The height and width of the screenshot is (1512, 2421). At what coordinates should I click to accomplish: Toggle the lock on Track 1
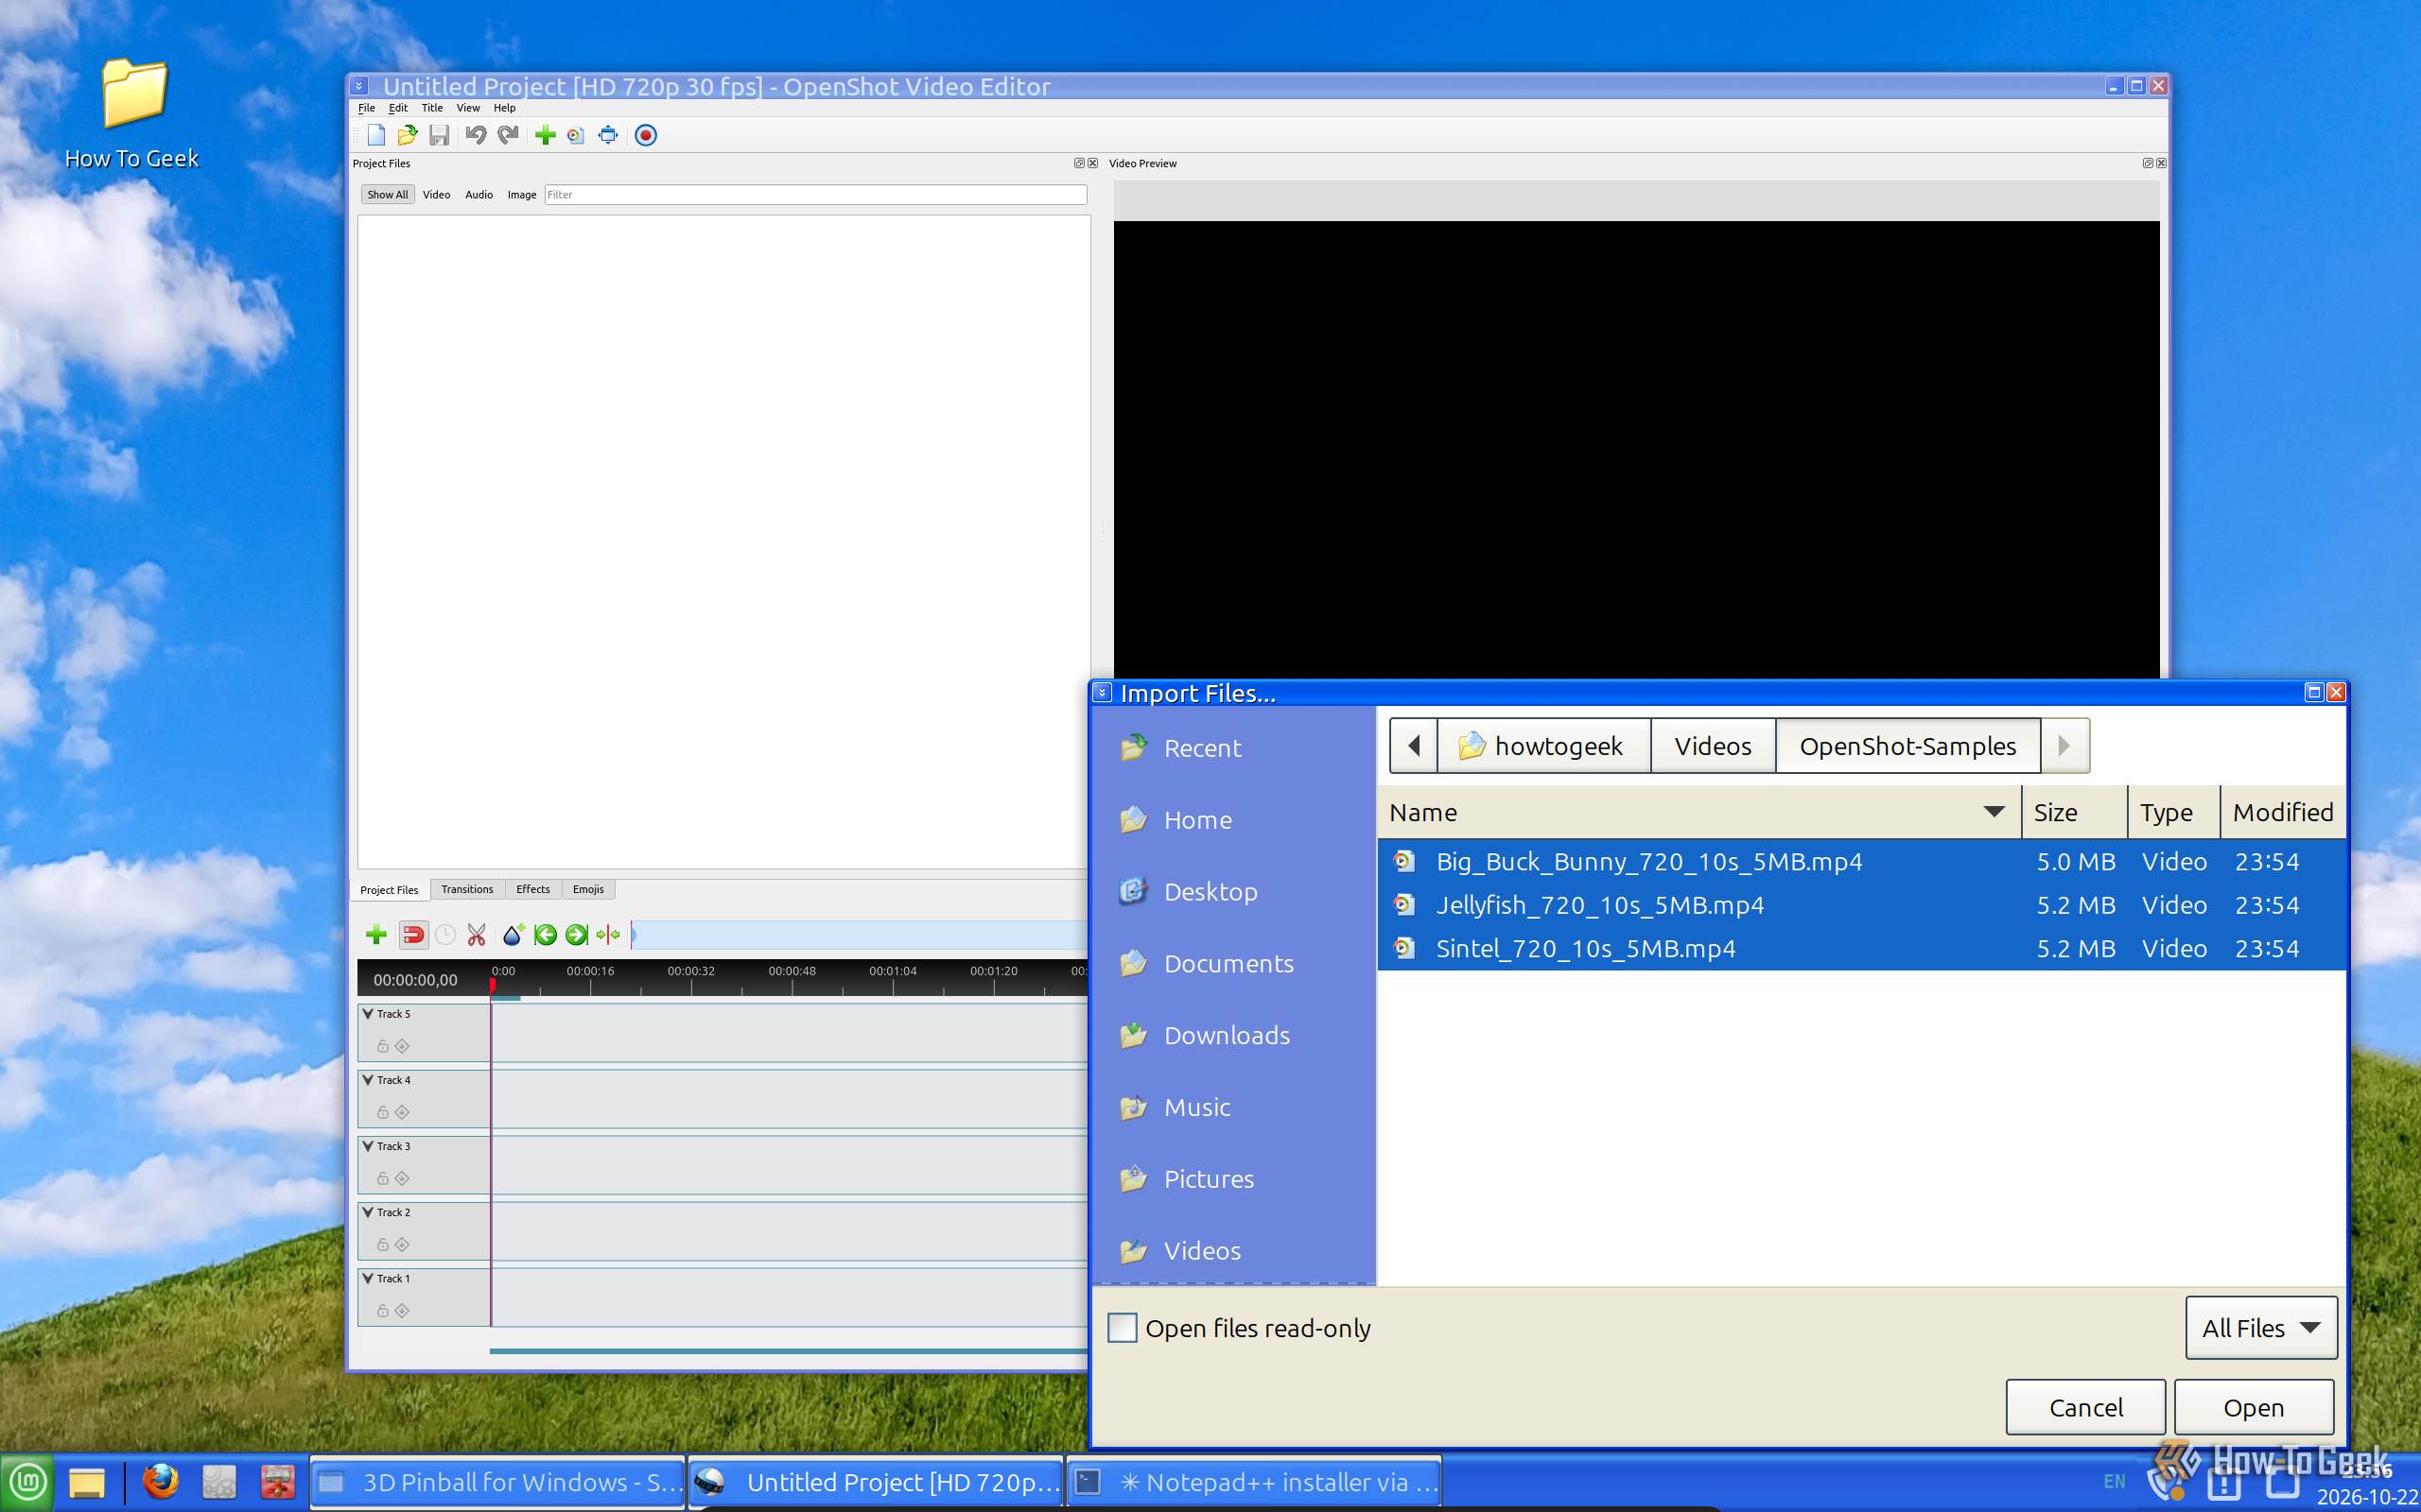click(x=382, y=1310)
